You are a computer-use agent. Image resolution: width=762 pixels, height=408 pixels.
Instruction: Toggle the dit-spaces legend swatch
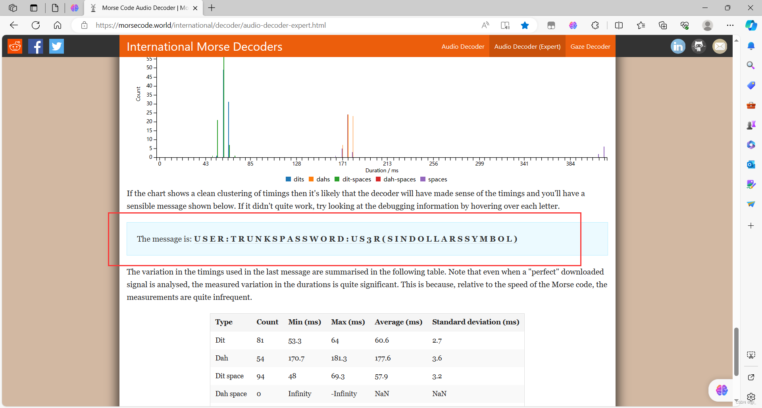pos(337,179)
